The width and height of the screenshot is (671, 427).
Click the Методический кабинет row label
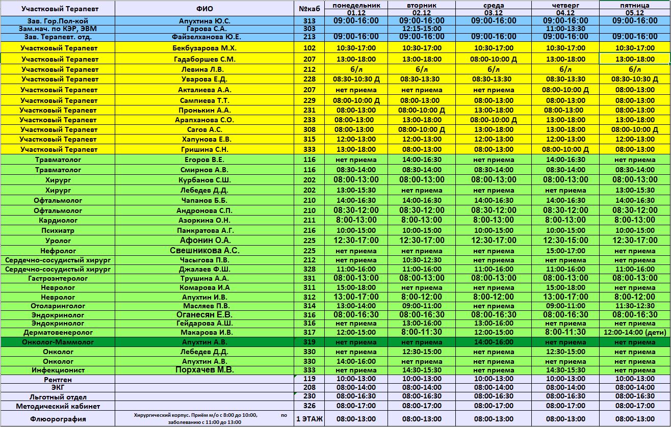pos(58,406)
